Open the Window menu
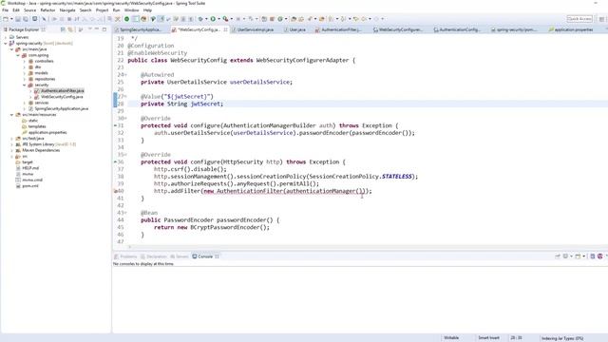Screen dimensions: 608x342 point(131,10)
